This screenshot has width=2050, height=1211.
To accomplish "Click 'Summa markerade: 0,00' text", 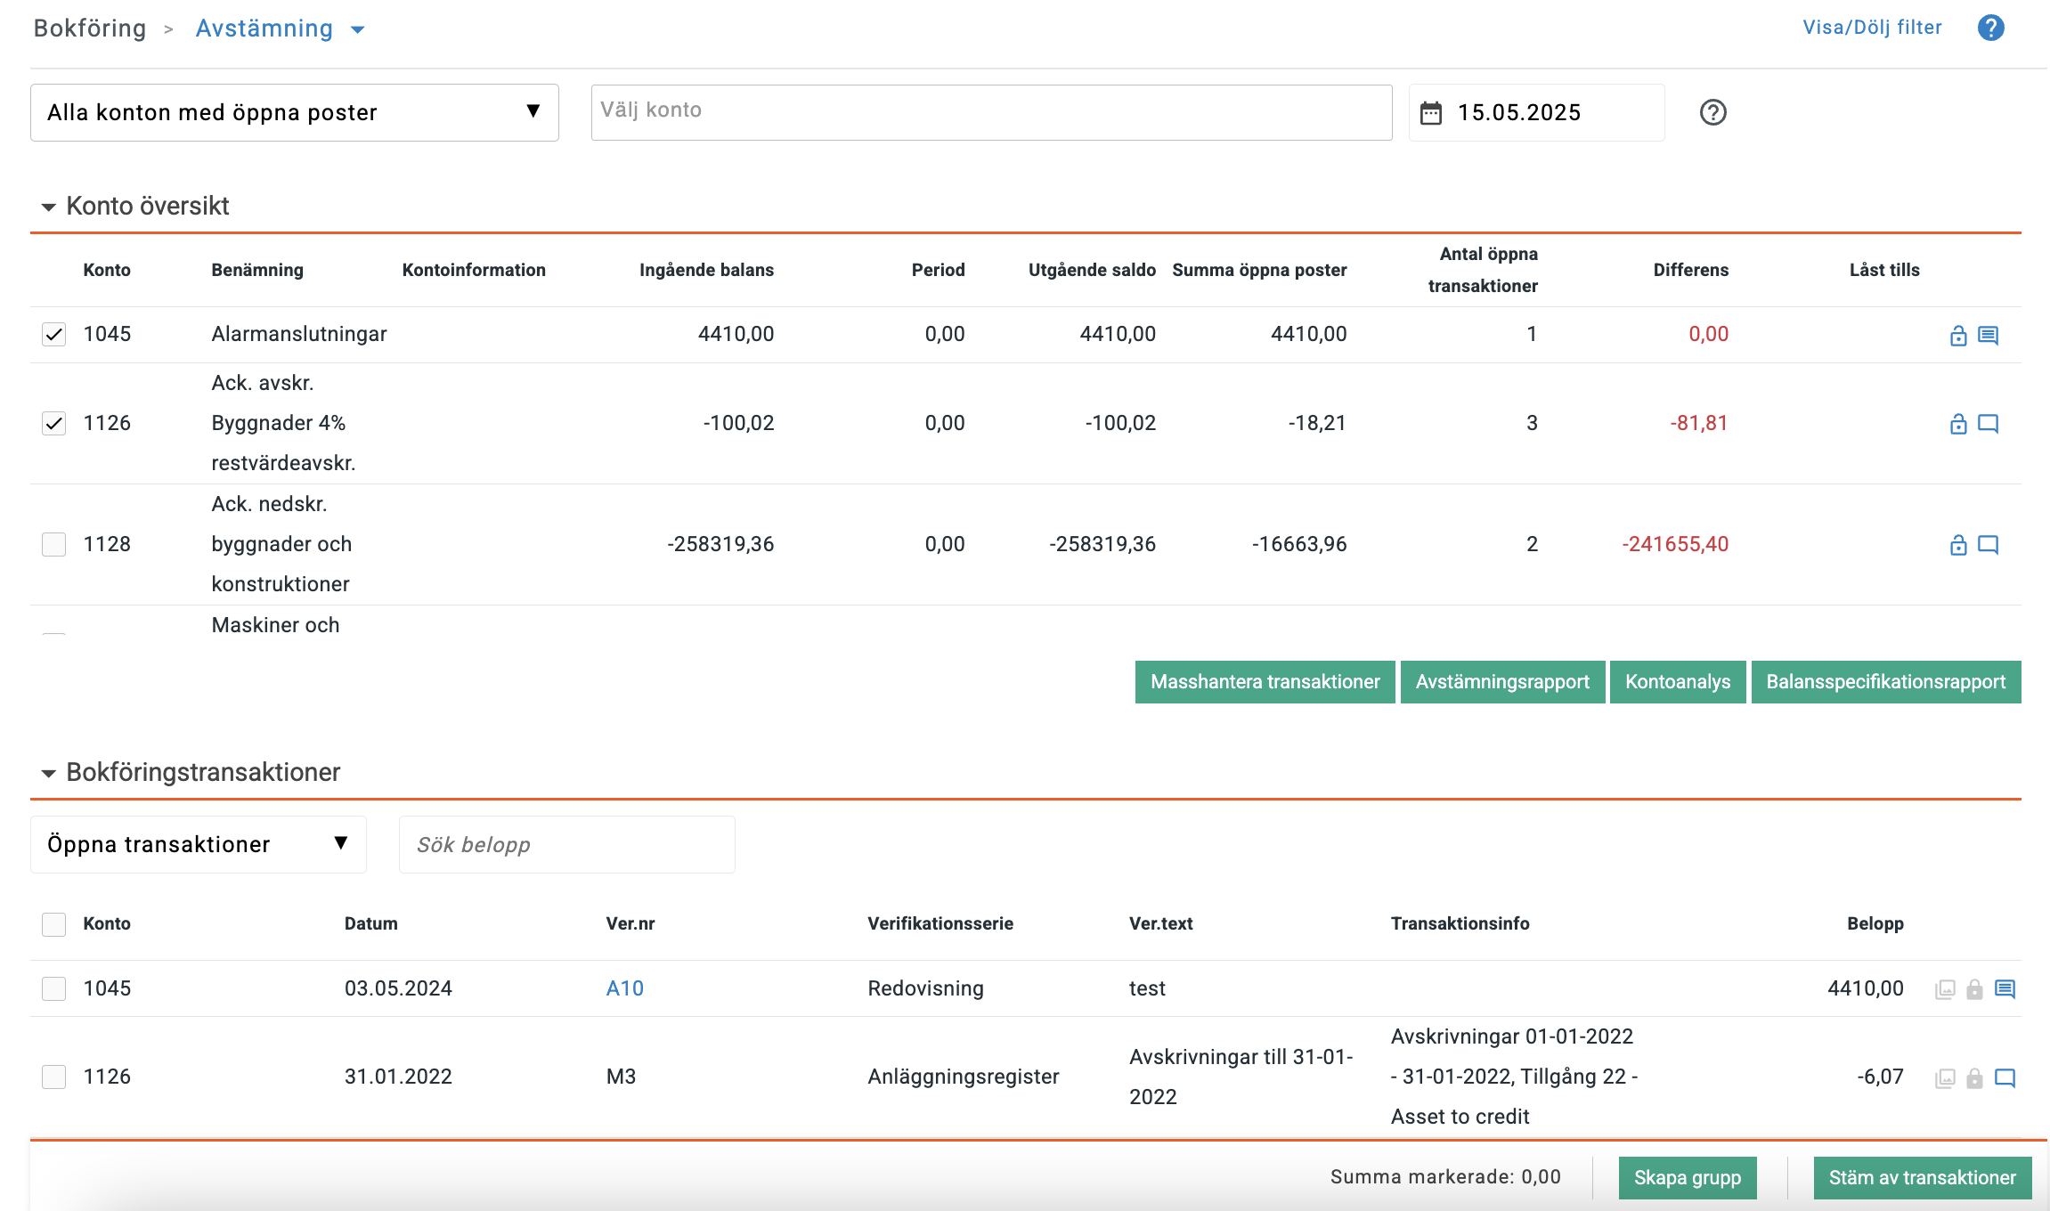I will [x=1445, y=1177].
